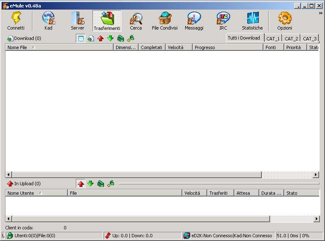This screenshot has height=241, width=325.
Task: Sort uploads by Stato column
Action: (x=302, y=193)
